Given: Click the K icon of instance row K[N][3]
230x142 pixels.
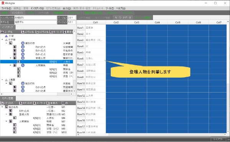Looking at the screenshot, I should 19,76.
